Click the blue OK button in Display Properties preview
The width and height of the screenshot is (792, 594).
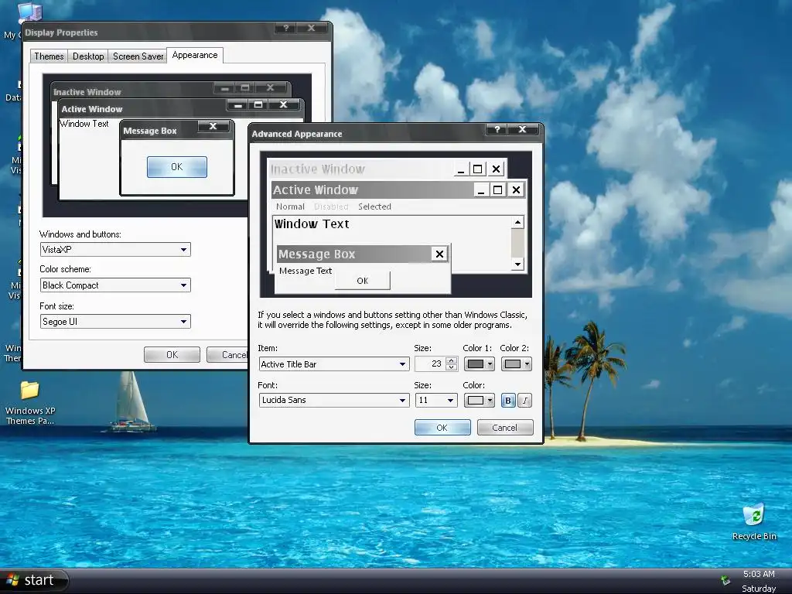pyautogui.click(x=177, y=167)
